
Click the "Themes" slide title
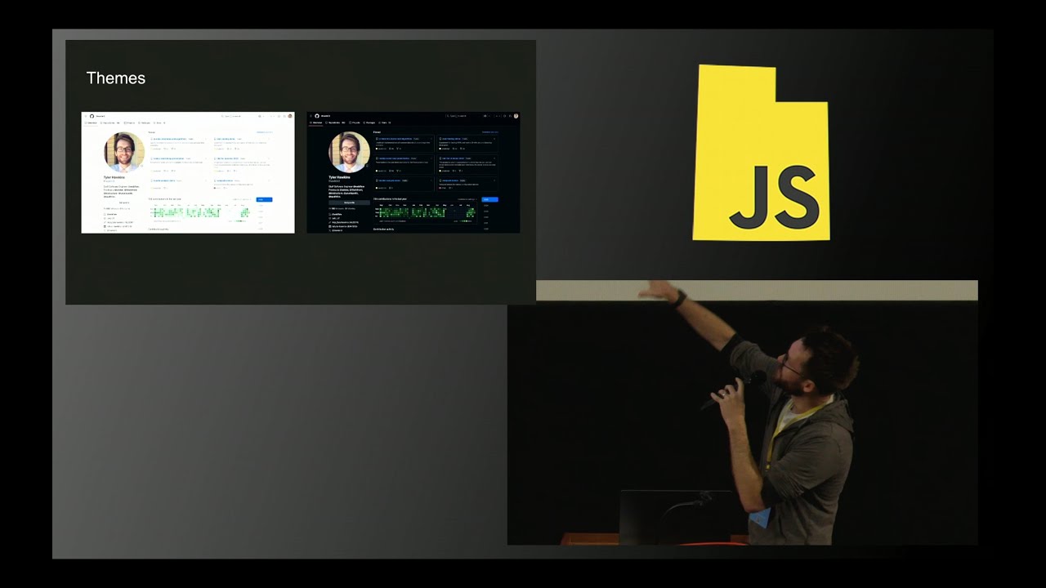(x=116, y=78)
